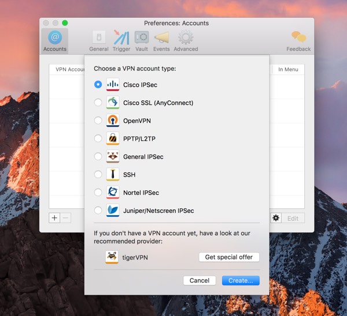This screenshot has height=316, width=347.
Task: Select the Cisco SSL (AnyConnect) radio button
Action: 98,103
